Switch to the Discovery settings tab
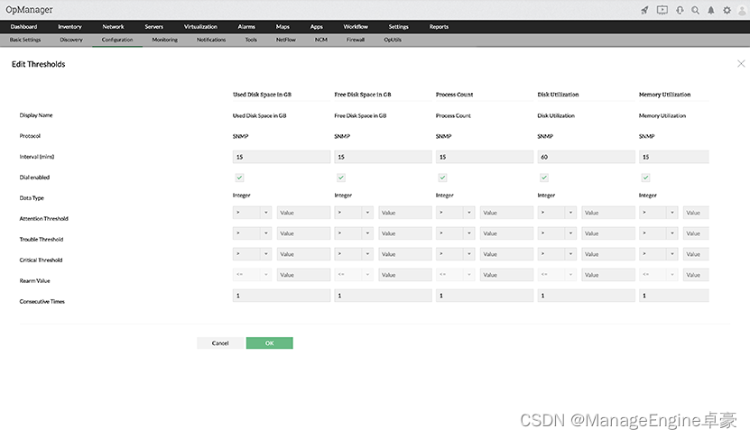This screenshot has width=750, height=438. coord(71,40)
